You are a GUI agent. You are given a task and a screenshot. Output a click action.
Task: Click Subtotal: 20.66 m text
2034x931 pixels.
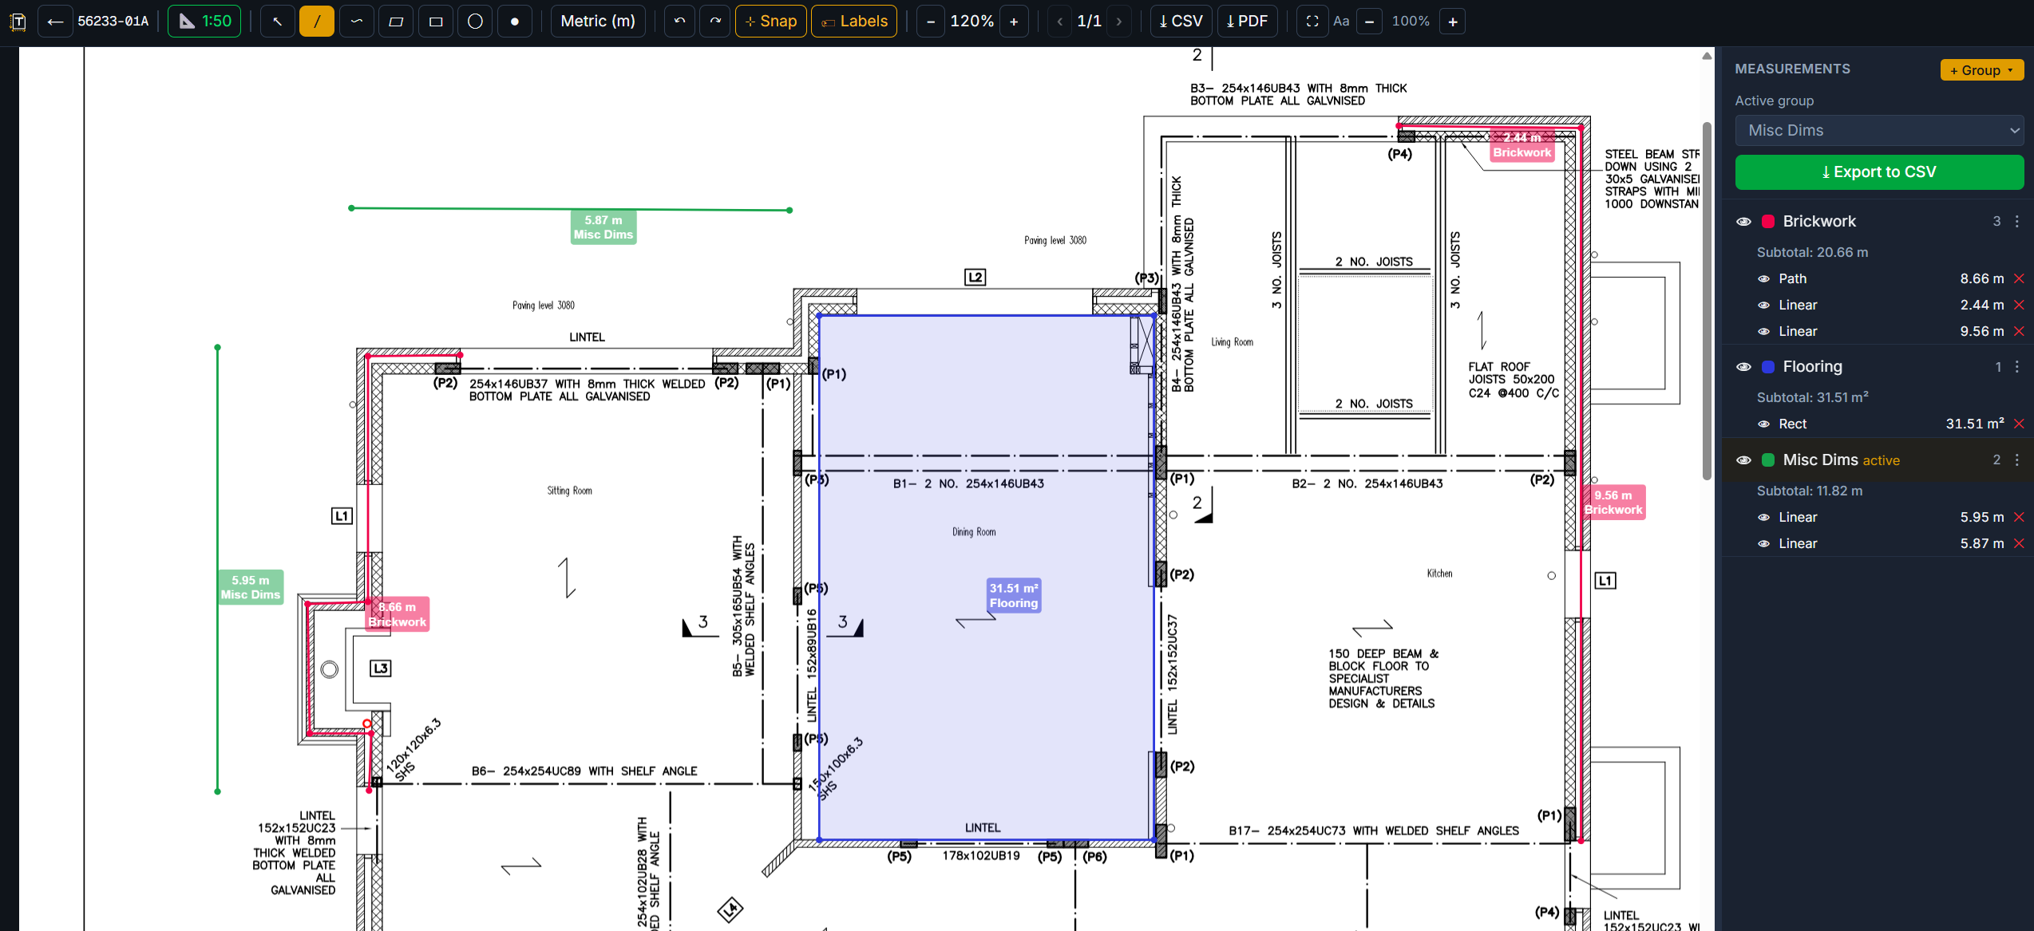(x=1812, y=253)
